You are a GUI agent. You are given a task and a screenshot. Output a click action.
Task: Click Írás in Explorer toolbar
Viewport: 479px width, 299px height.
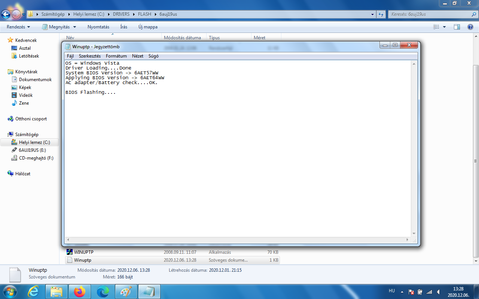point(124,27)
